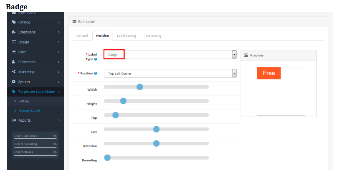The image size is (339, 176).
Task: Click the Left slider handle
Action: pos(156,129)
